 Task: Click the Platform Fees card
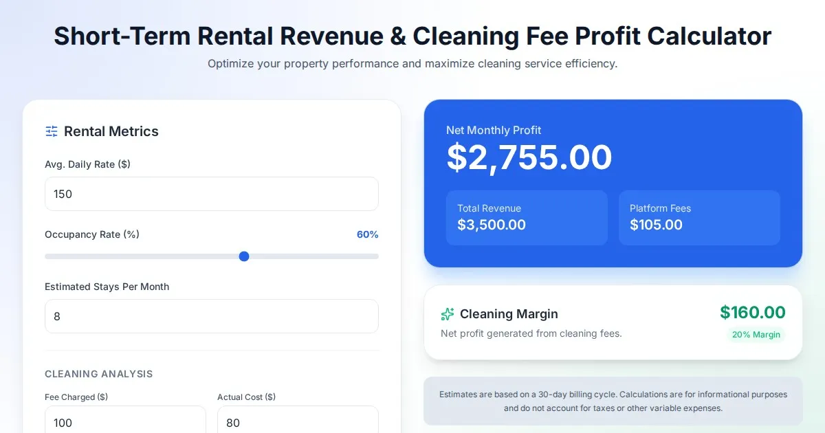point(699,217)
